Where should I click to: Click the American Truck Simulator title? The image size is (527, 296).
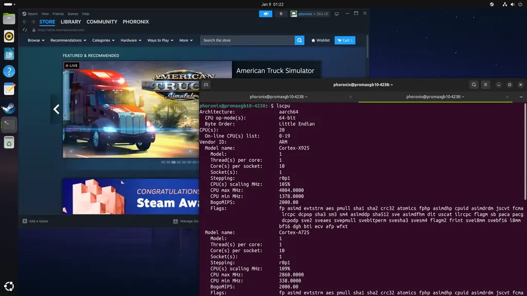click(x=275, y=71)
